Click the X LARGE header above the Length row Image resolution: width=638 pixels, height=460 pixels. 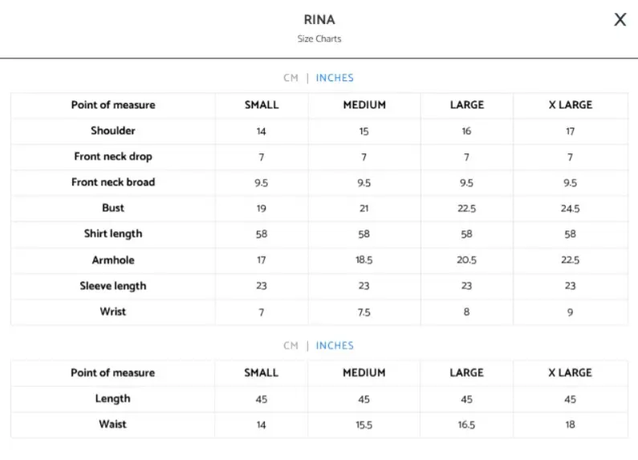point(570,372)
